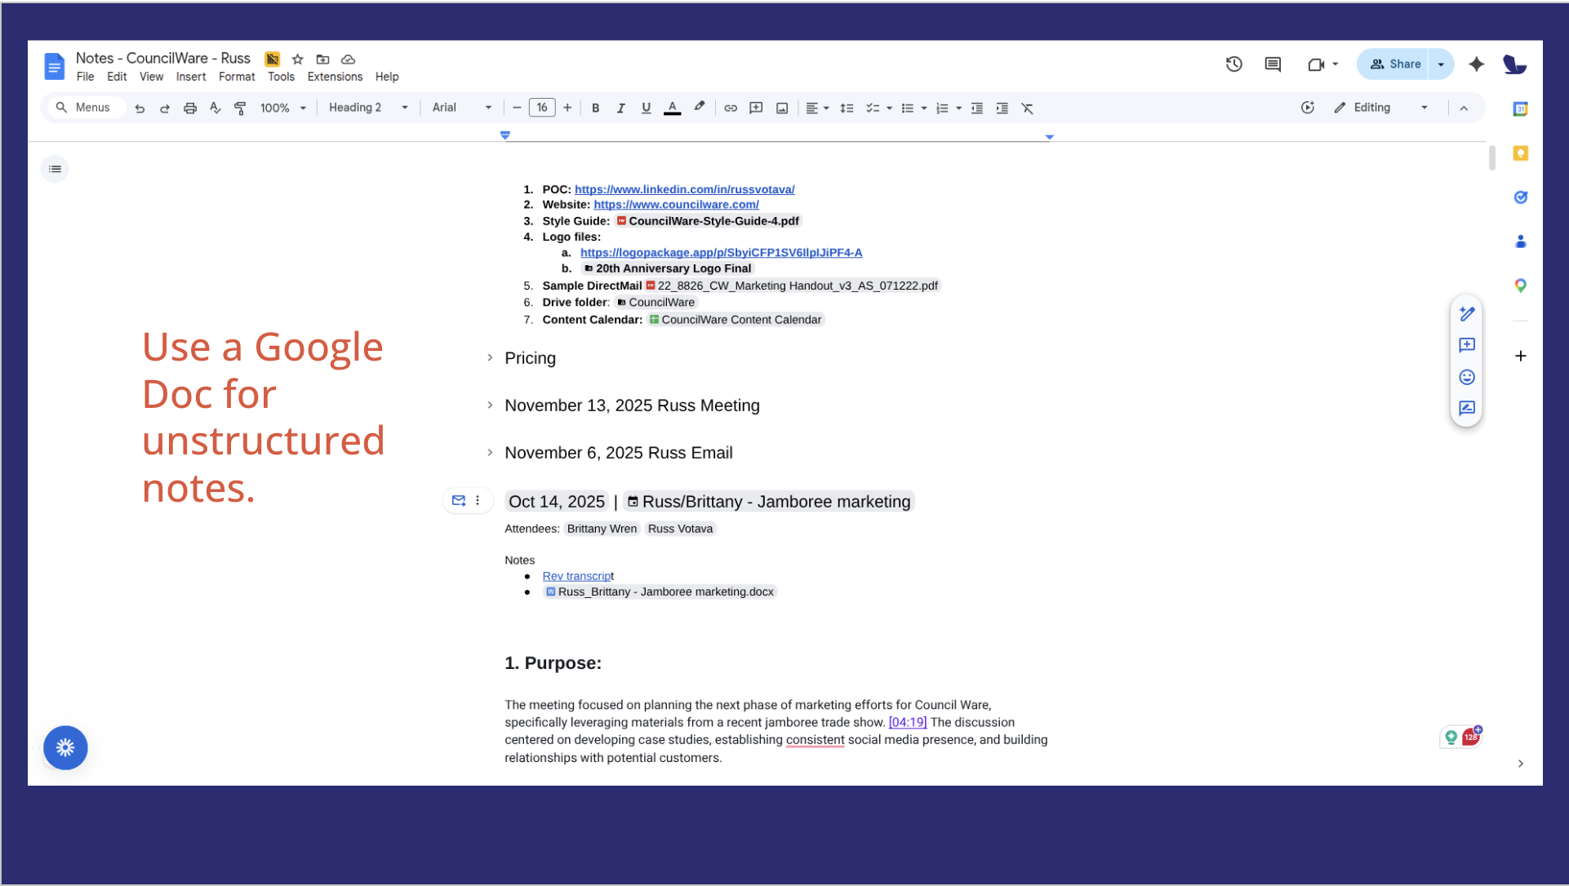Run spelling and grammar check

215,108
